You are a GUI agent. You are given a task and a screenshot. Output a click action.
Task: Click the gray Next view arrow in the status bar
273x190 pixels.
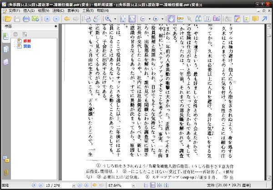[101, 185]
